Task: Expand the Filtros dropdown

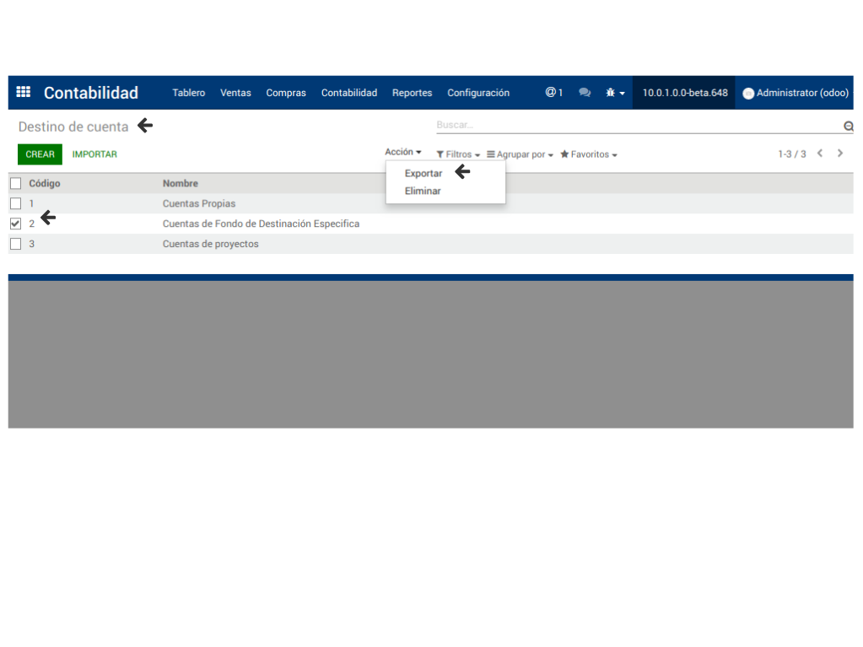Action: pyautogui.click(x=458, y=154)
